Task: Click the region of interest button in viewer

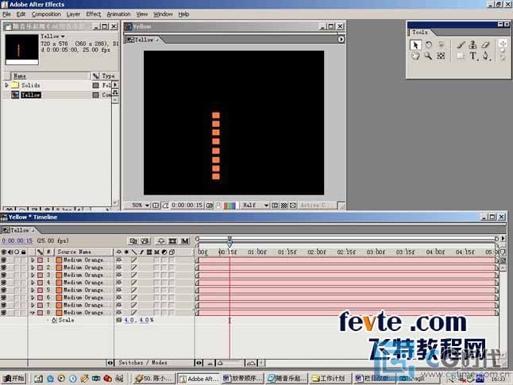Action: [275, 206]
